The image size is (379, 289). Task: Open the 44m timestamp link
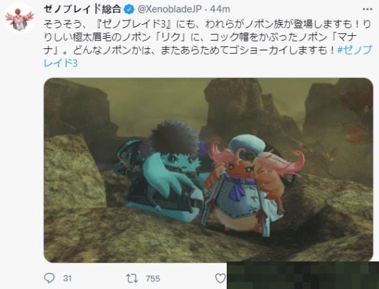click(220, 10)
